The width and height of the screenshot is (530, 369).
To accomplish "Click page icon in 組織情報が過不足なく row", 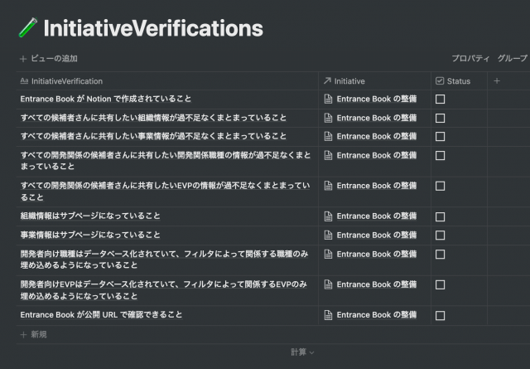I will tap(328, 118).
